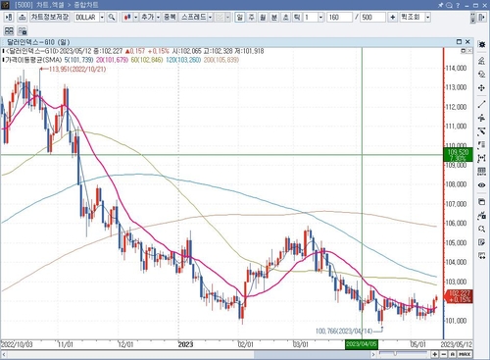Click the right arrow of horizontal scrollbar
The image size is (490, 360).
point(373,354)
